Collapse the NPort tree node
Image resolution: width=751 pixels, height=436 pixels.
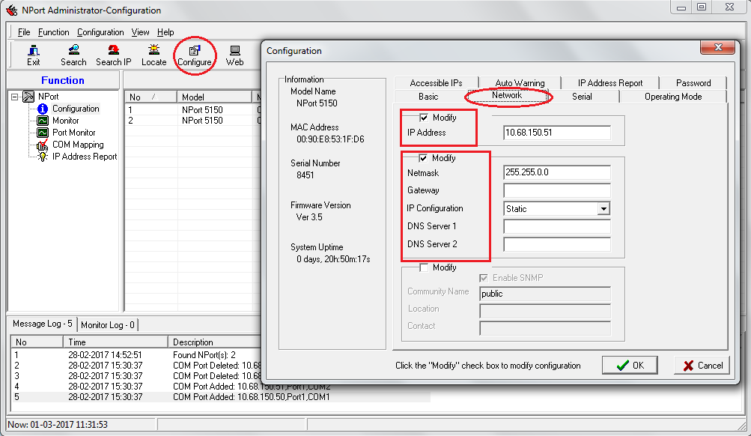click(x=15, y=97)
